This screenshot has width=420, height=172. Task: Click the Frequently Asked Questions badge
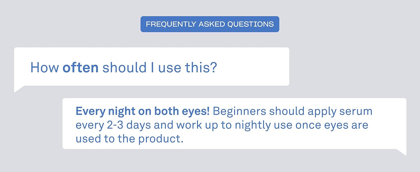pos(210,24)
